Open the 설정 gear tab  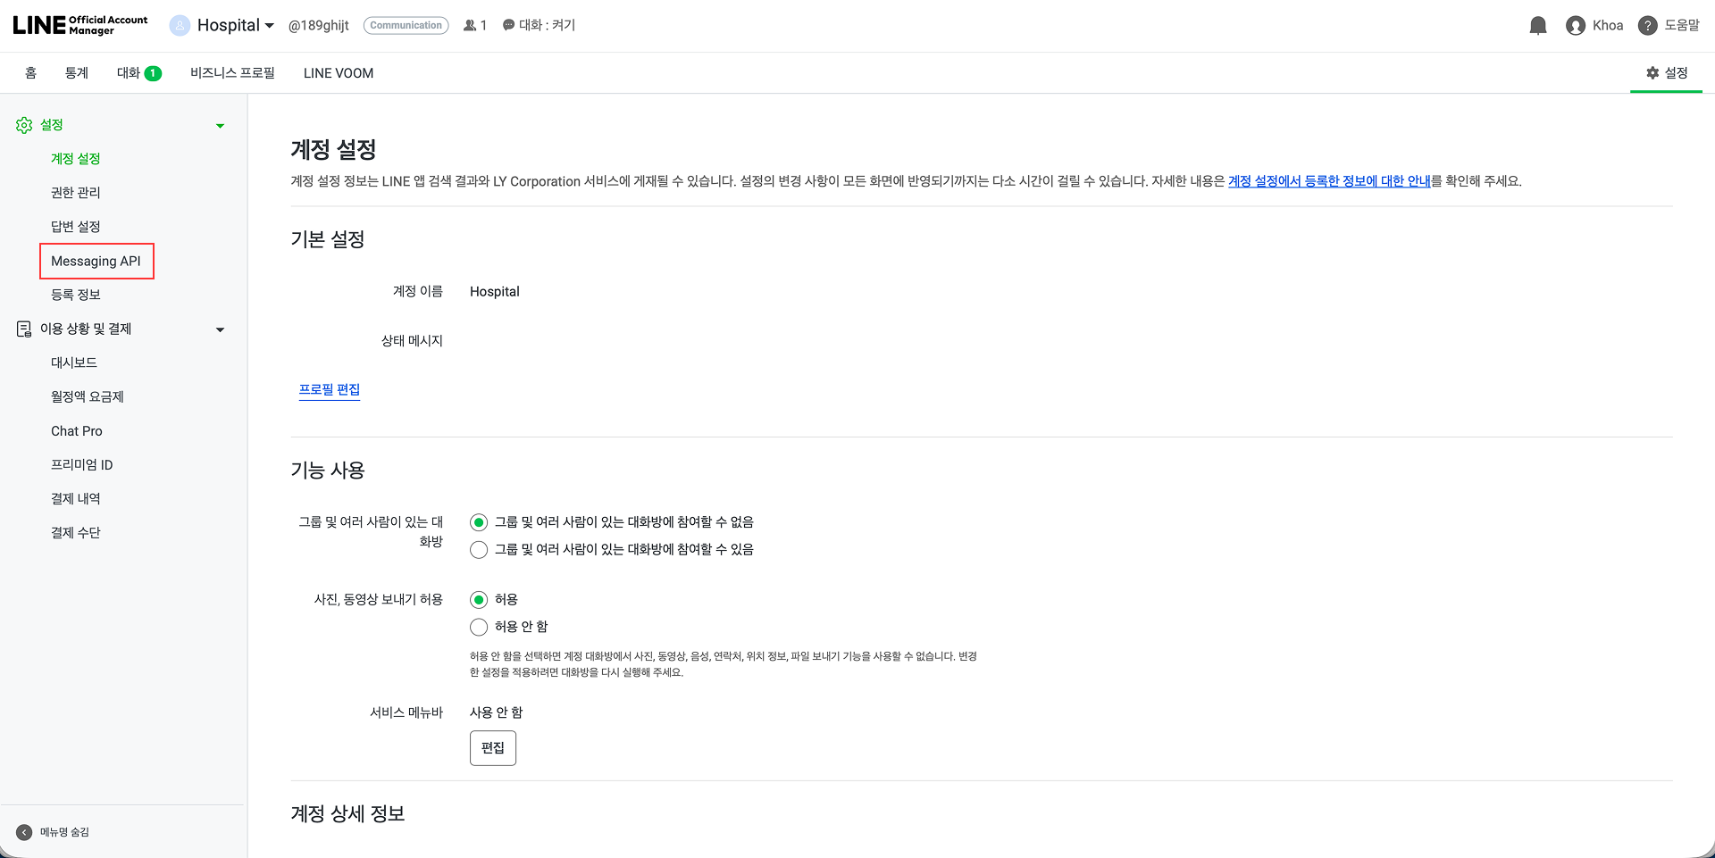[x=1666, y=72]
